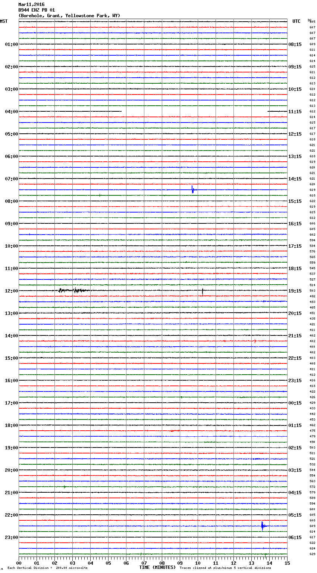This screenshot has height=573, width=317.
Task: Click the right-margin value 492
Action: (312, 297)
